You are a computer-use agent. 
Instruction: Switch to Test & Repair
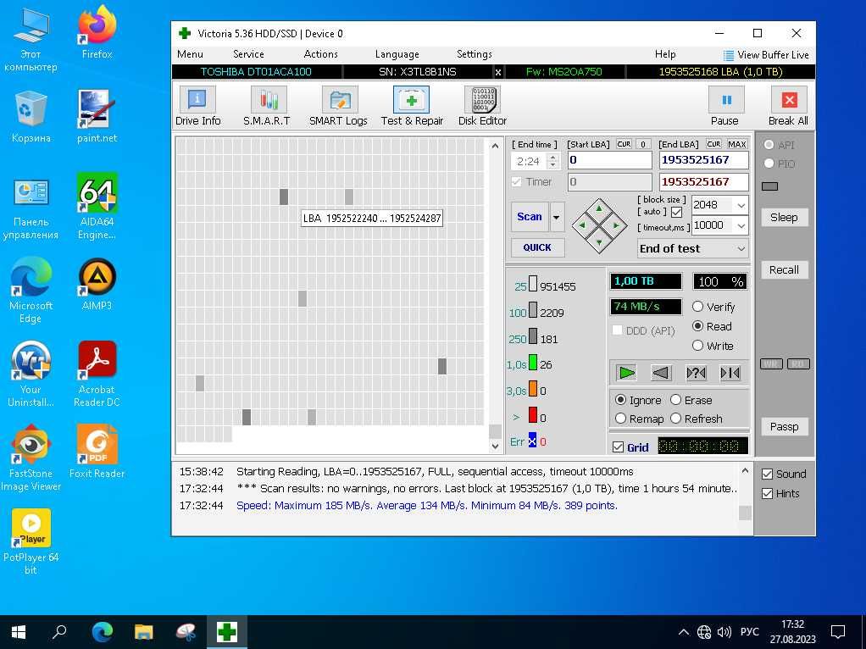click(x=412, y=107)
